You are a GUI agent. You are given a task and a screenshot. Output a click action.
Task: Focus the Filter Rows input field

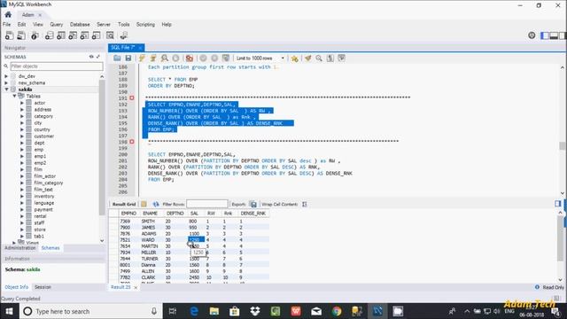206,204
